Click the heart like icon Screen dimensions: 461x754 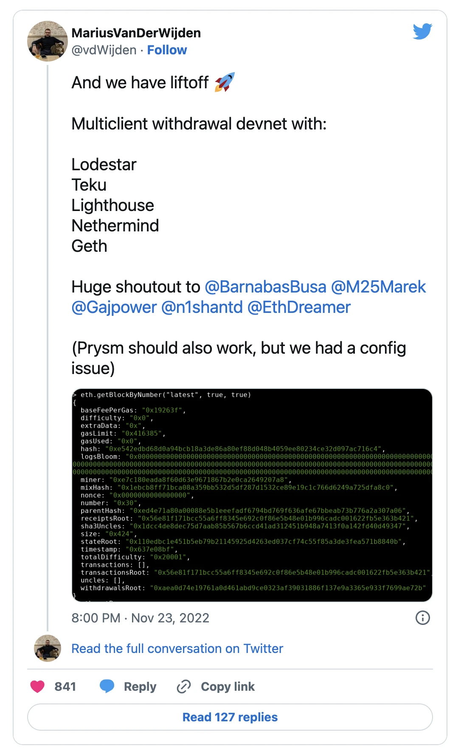(x=37, y=686)
